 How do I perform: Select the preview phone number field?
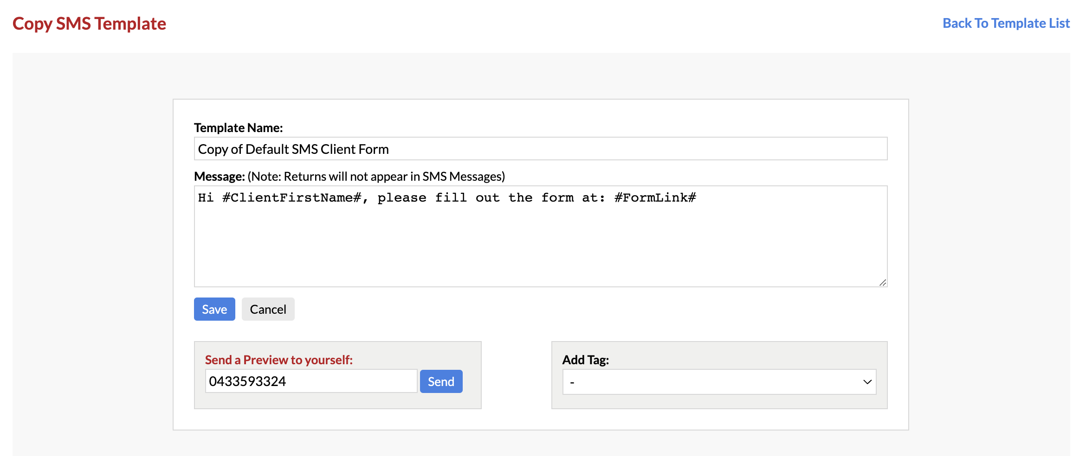(311, 381)
